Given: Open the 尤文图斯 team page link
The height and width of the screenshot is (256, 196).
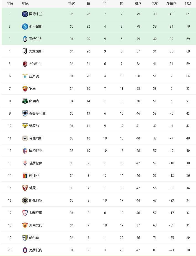Looking at the screenshot, I should [36, 51].
